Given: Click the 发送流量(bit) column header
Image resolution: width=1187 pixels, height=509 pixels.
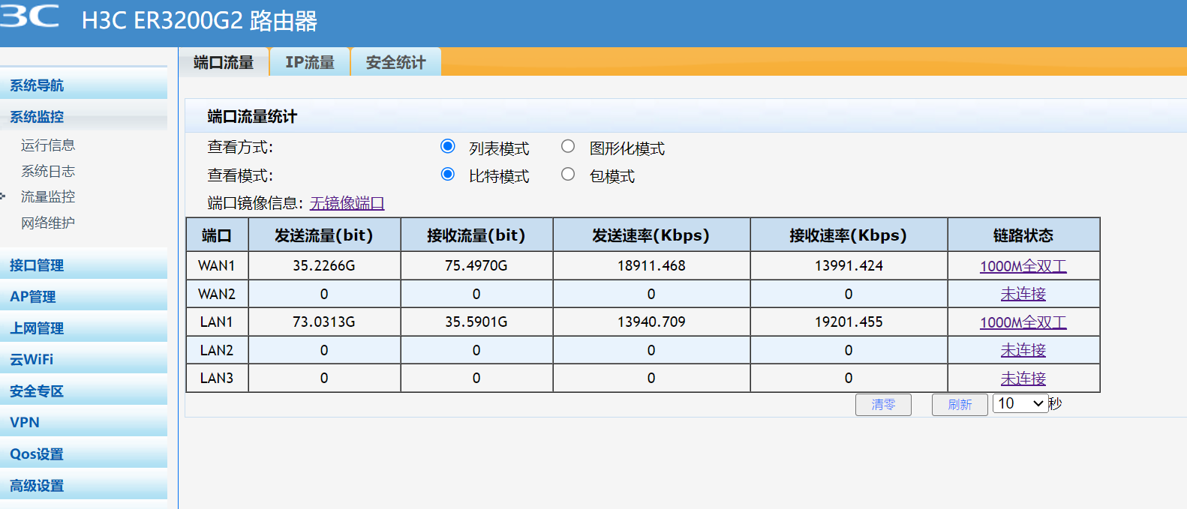Looking at the screenshot, I should [x=324, y=235].
